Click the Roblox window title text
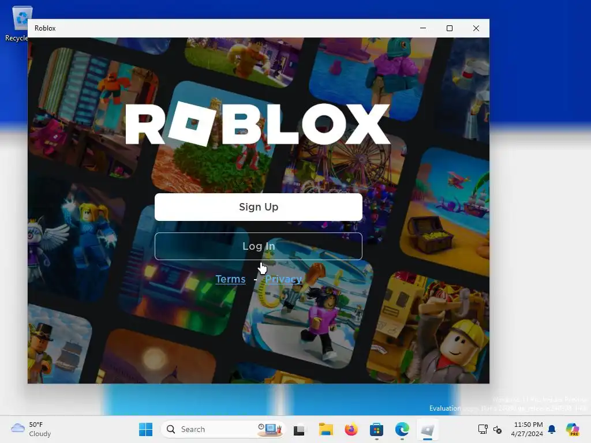 coord(45,28)
